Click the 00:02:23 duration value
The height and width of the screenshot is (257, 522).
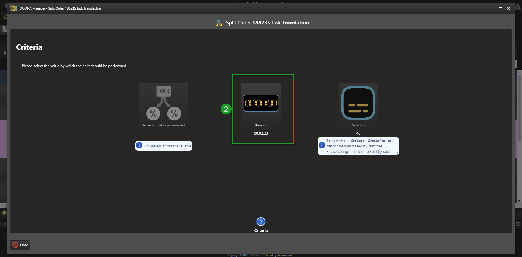point(261,133)
